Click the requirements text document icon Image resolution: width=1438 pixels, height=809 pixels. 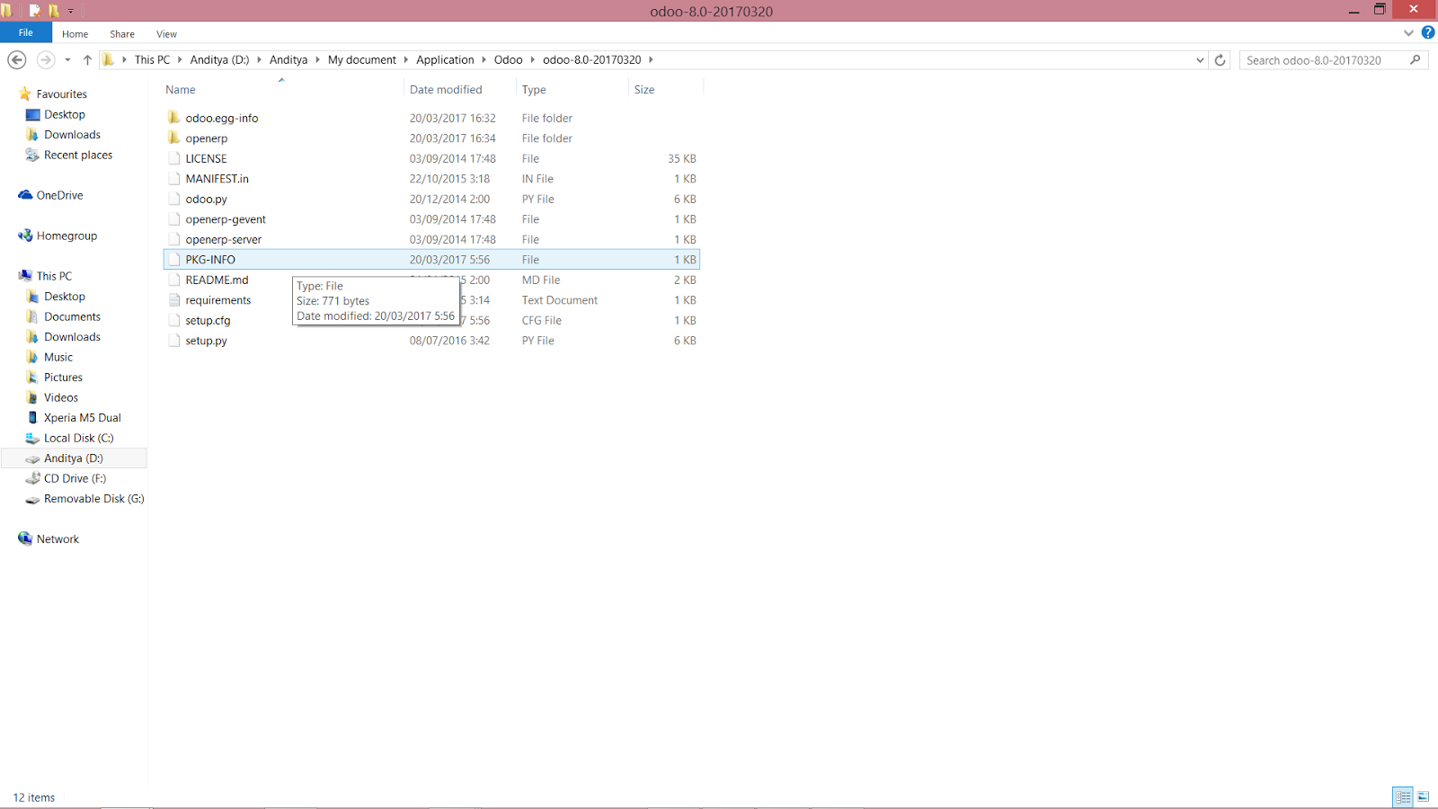click(x=174, y=300)
